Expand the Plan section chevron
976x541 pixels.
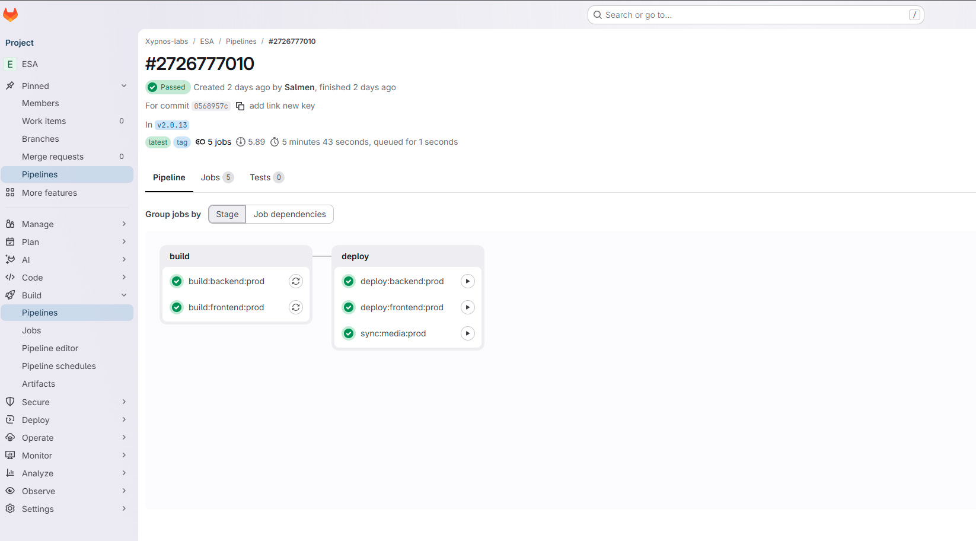(x=124, y=242)
